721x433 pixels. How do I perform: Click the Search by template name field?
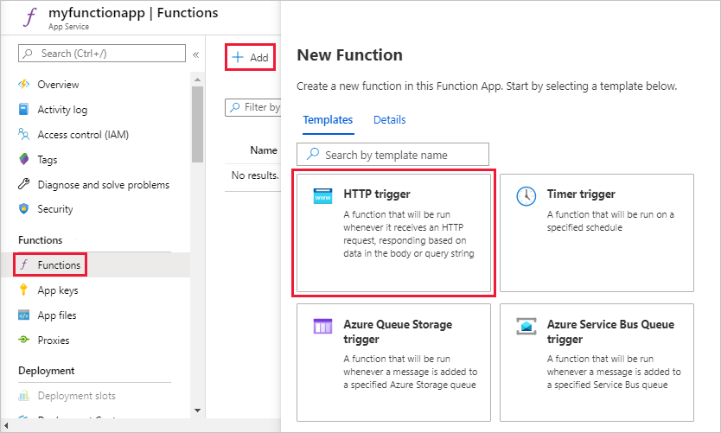392,155
